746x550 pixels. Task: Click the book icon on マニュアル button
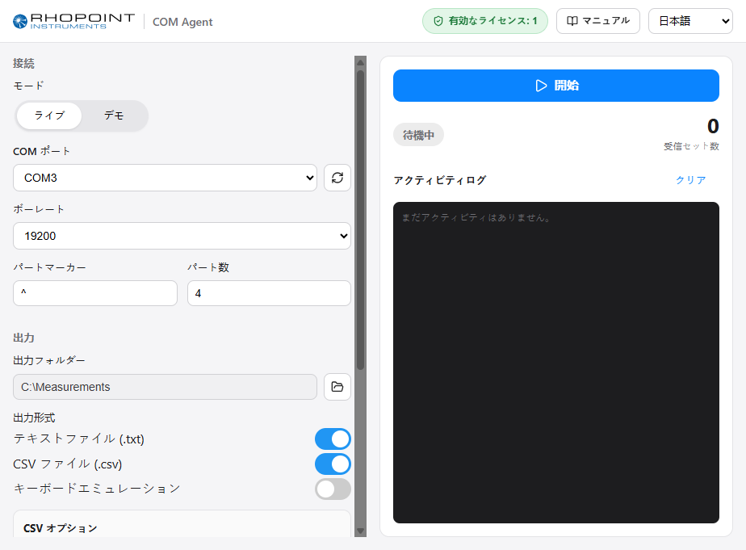click(x=572, y=21)
